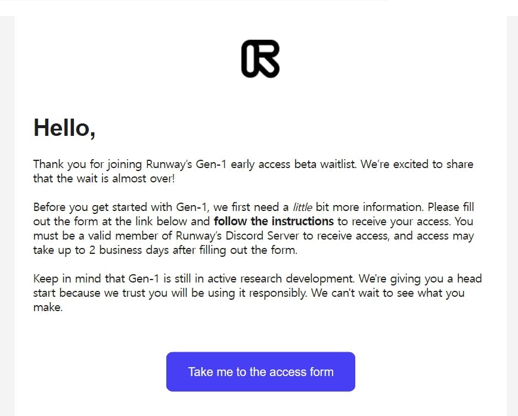Image resolution: width=518 pixels, height=416 pixels.
Task: Open the 'Take me to the access form' button
Action: [260, 372]
